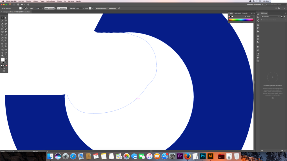
Task: Enable Draw Behind drawing mode
Action: click(x=4, y=68)
